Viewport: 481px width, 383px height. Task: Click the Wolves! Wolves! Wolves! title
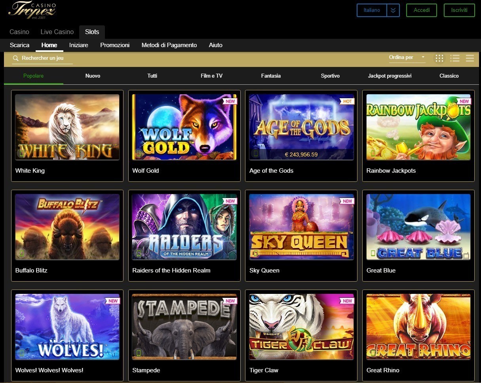pos(49,370)
